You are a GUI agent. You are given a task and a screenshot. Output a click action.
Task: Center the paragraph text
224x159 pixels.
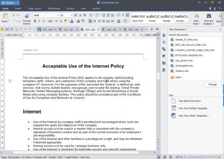(x=95, y=21)
